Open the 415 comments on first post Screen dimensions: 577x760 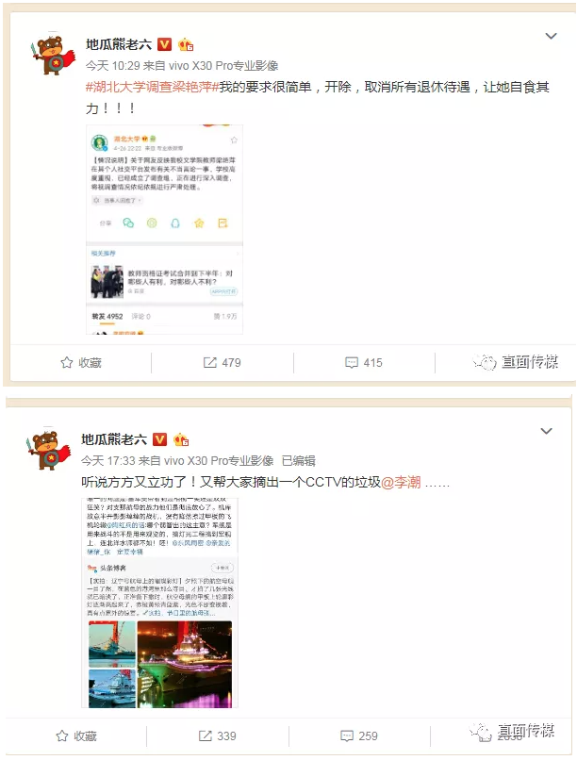(364, 362)
